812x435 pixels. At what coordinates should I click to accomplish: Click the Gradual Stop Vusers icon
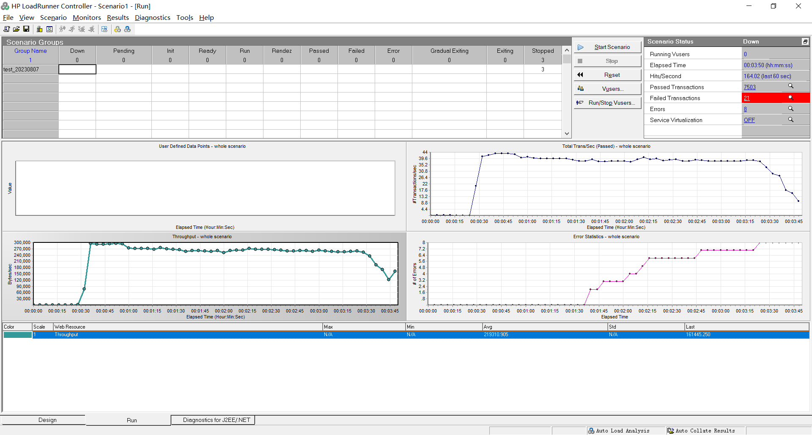coord(82,29)
